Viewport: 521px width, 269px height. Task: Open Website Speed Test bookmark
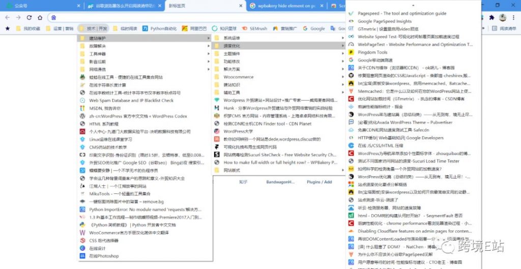pyautogui.click(x=414, y=37)
